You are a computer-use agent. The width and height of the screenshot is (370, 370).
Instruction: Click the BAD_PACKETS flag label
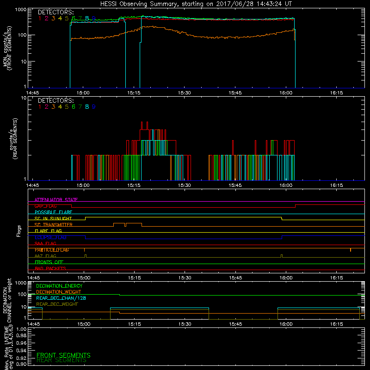click(x=50, y=268)
